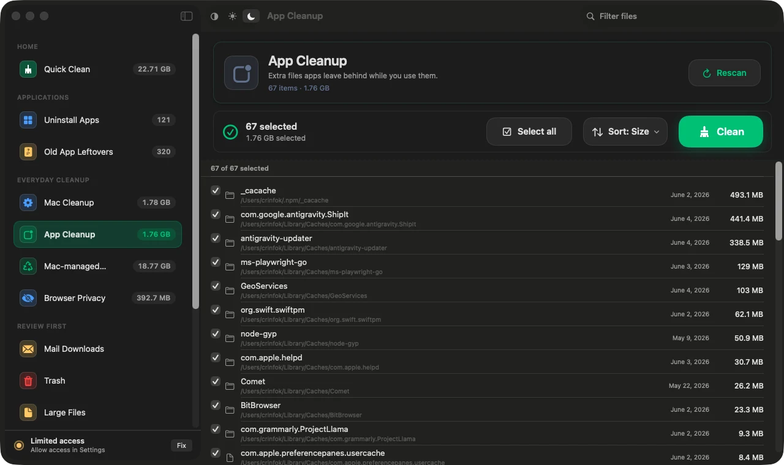Click the folder icon for node-gyp
Viewport: 784px width, 465px height.
tap(230, 338)
